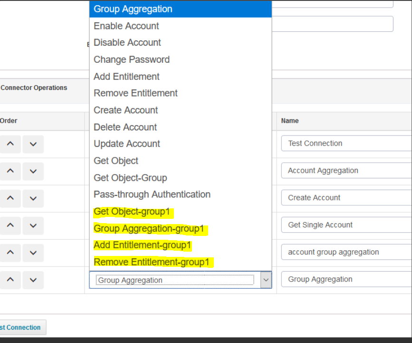Select Enable Account from the list
Image resolution: width=412 pixels, height=343 pixels.
pyautogui.click(x=126, y=26)
